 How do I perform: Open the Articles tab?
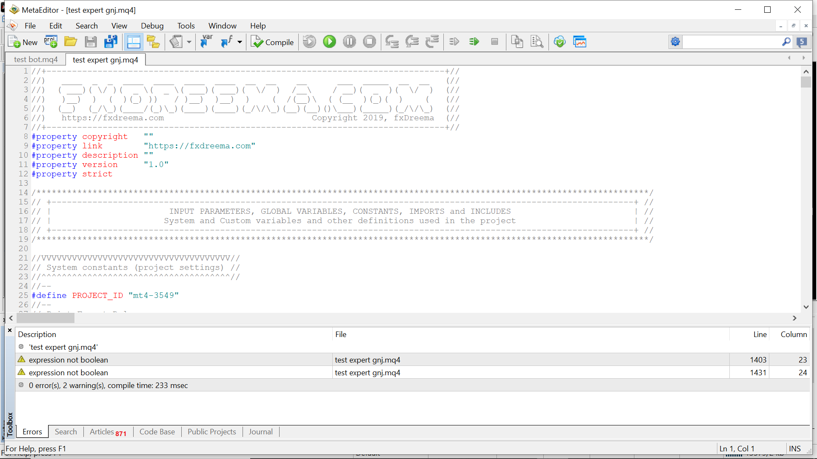click(x=108, y=432)
